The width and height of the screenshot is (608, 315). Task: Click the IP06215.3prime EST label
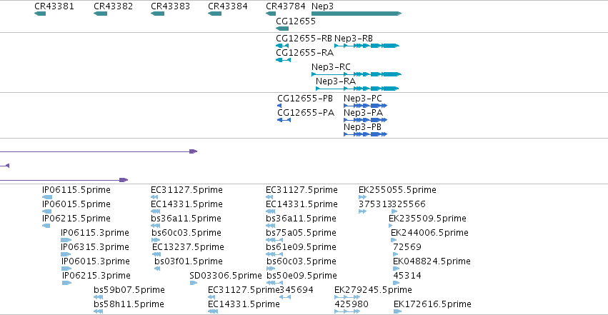point(96,276)
